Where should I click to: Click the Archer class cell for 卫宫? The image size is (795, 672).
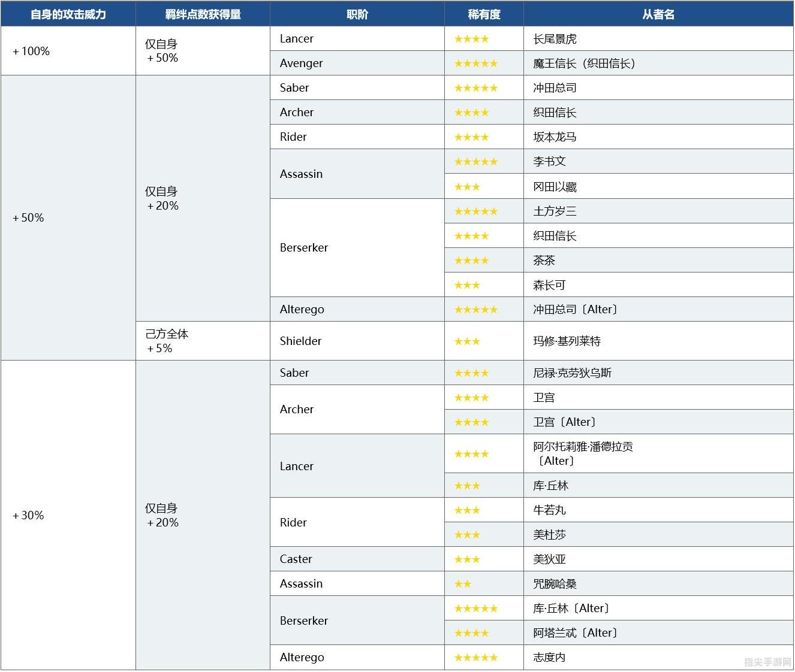(357, 409)
